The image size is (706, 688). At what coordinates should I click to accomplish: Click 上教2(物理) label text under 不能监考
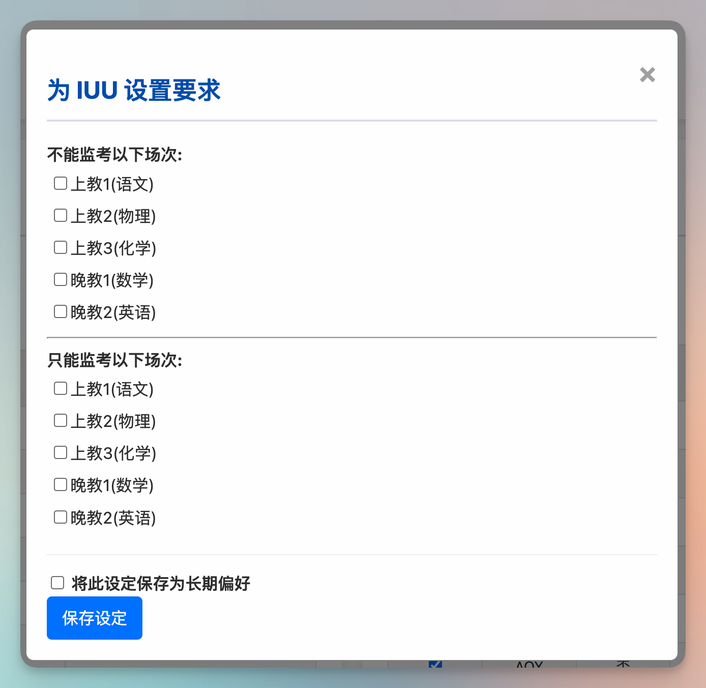(113, 216)
